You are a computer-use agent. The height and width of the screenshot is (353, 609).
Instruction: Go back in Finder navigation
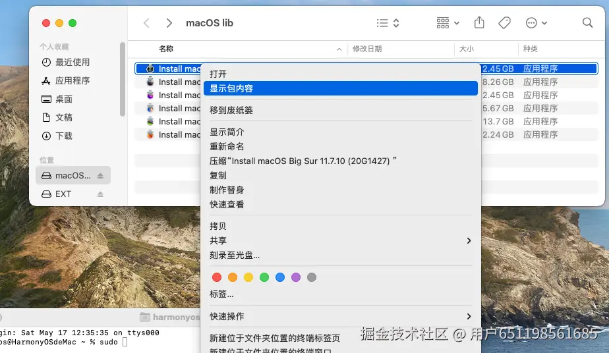coord(146,23)
